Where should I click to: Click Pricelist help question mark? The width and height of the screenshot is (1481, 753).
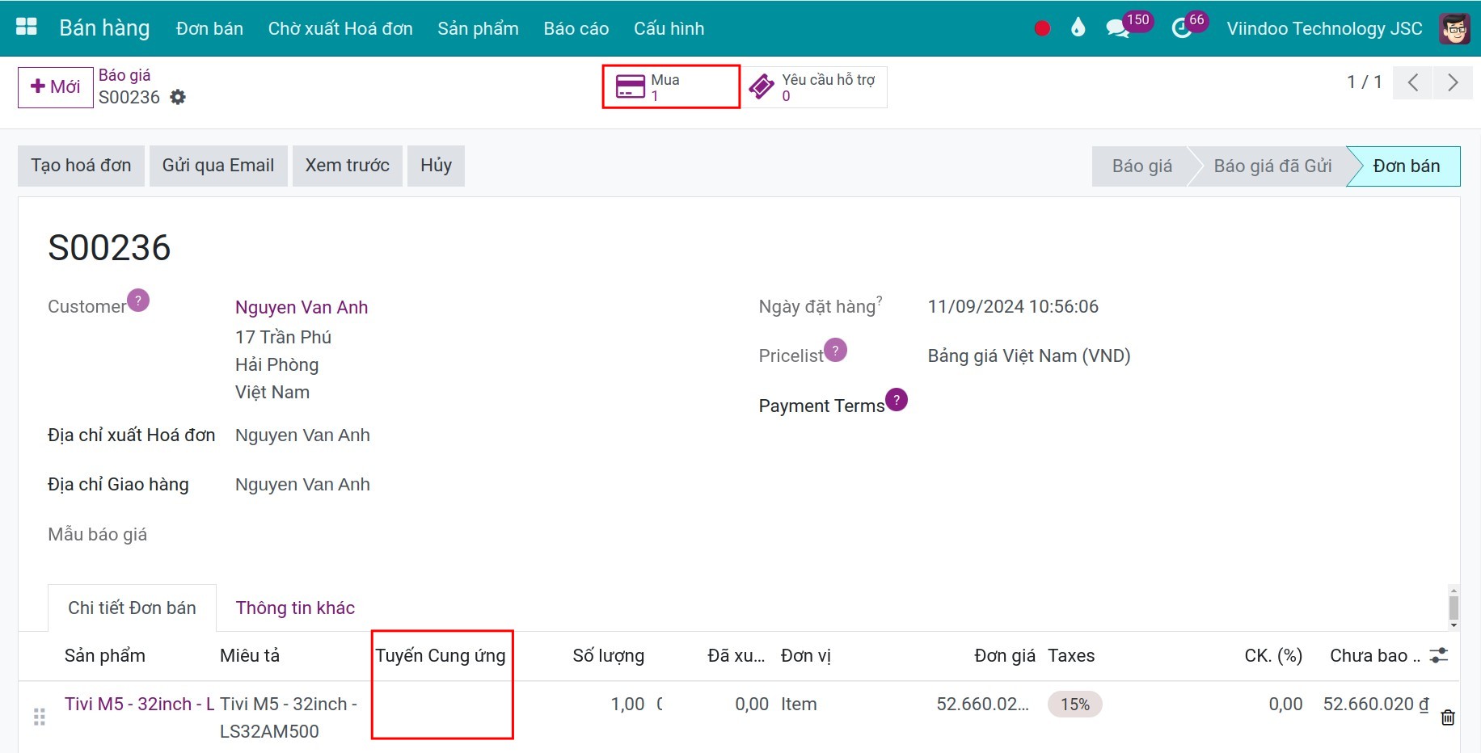pyautogui.click(x=835, y=350)
